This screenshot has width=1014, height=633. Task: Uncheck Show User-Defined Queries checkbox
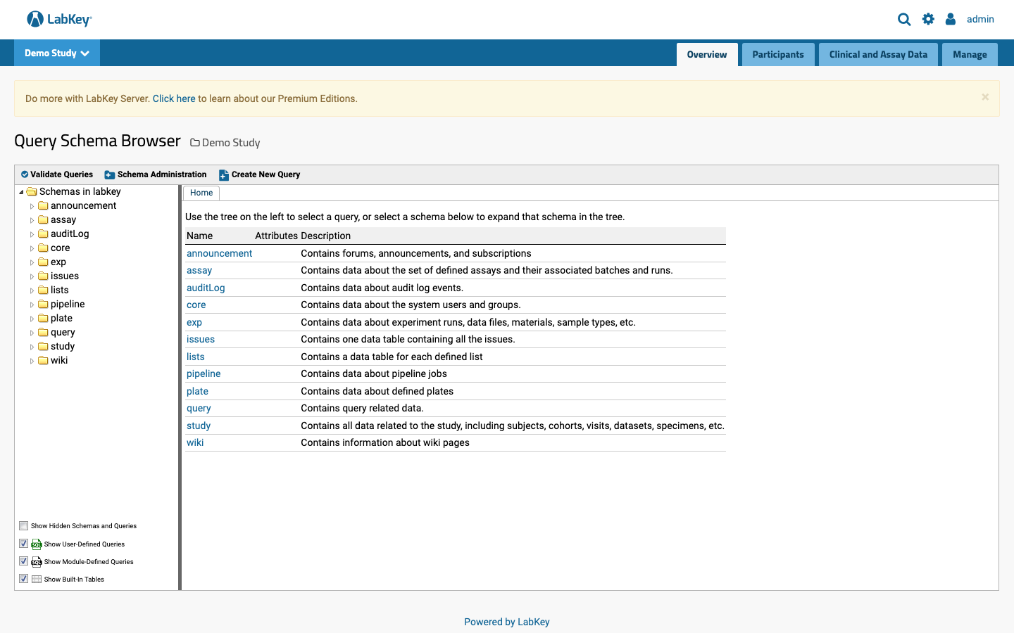(24, 544)
